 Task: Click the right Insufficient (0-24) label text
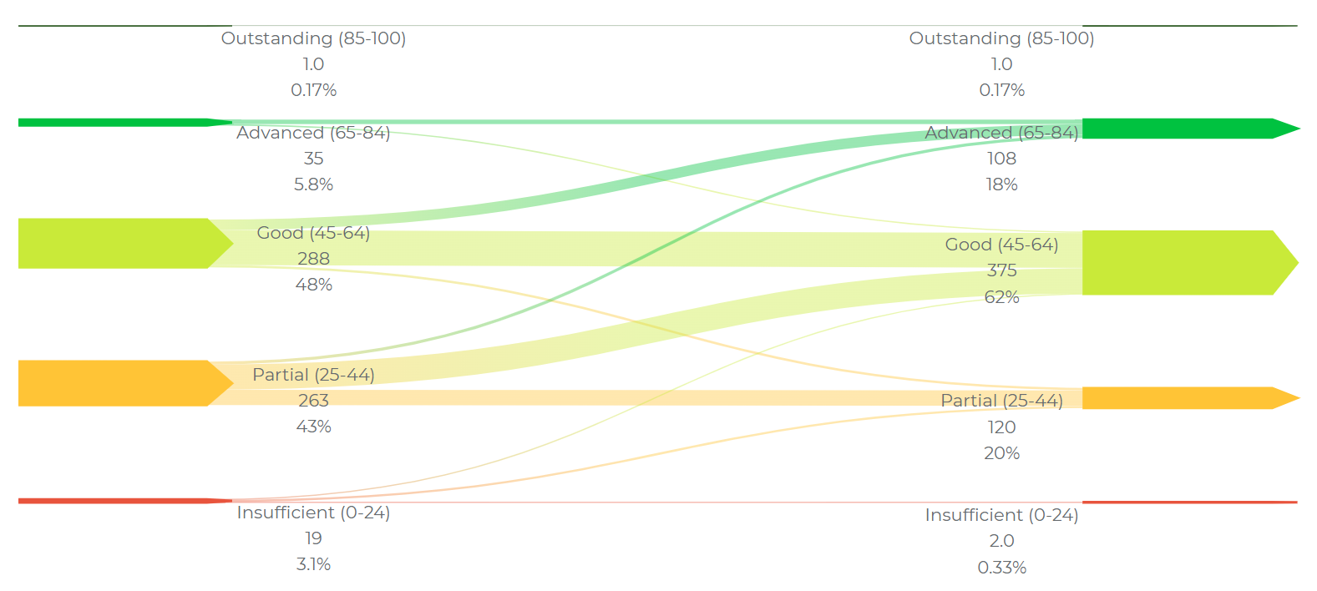1001,515
